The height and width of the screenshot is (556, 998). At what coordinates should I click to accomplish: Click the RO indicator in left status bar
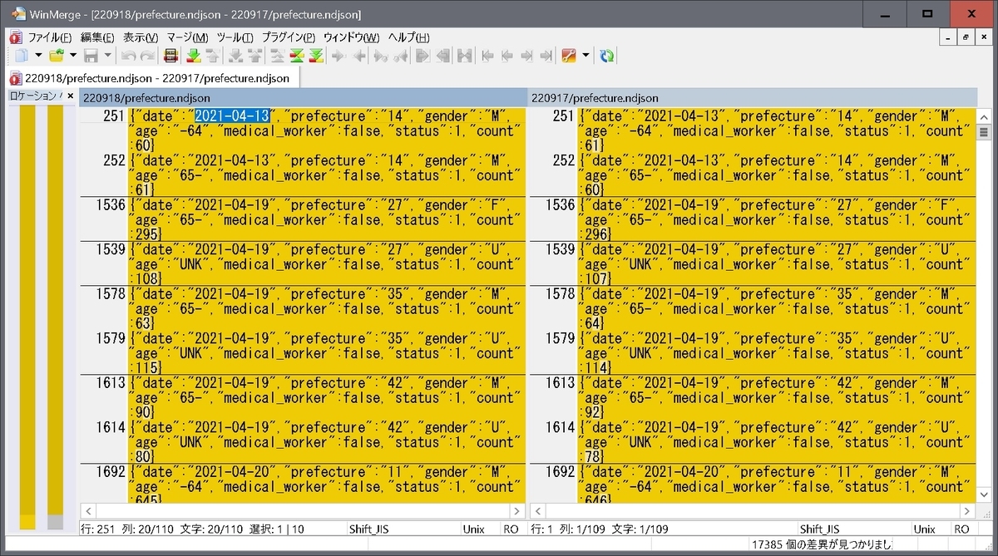511,529
